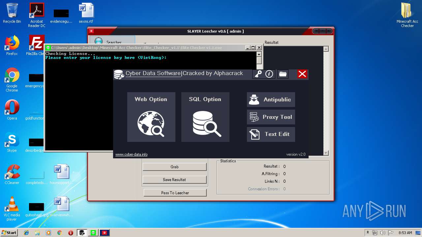The width and height of the screenshot is (422, 237).
Task: Open the Proxy Tool
Action: [271, 117]
